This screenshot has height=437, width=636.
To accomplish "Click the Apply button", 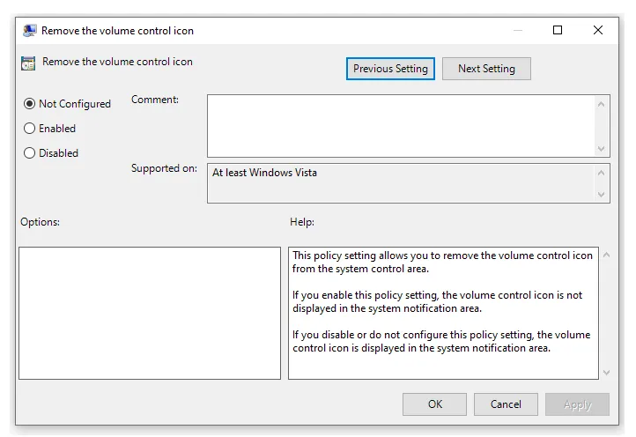I will click(577, 404).
